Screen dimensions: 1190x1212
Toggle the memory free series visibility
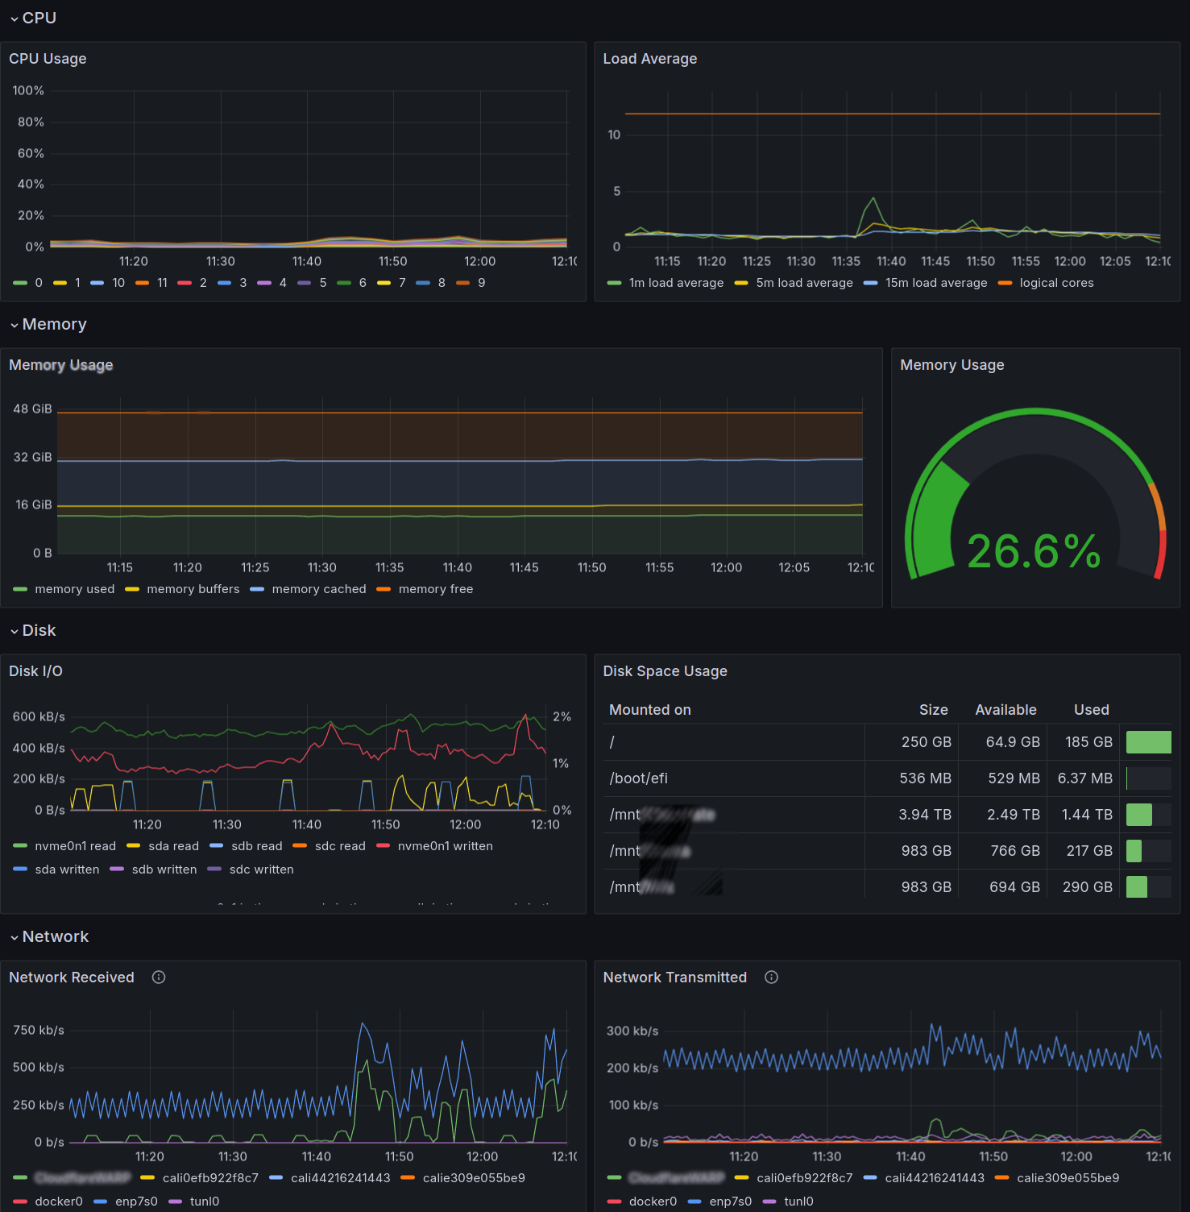point(436,588)
